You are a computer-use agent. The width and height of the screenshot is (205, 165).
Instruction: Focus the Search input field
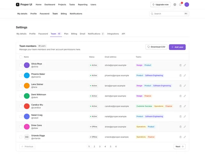coord(169,13)
